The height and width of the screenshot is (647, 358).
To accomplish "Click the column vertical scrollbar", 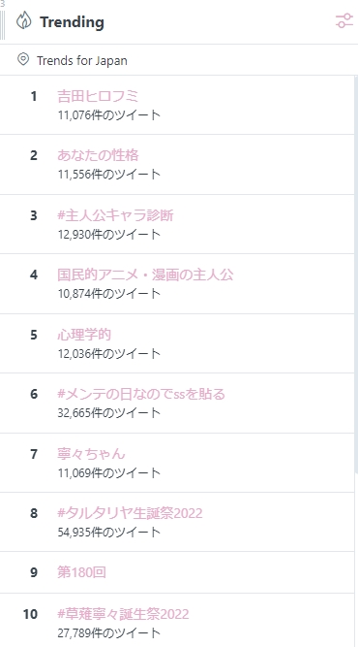I will pos(356,275).
